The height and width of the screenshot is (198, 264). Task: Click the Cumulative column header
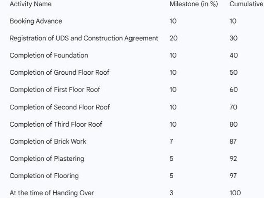[246, 4]
